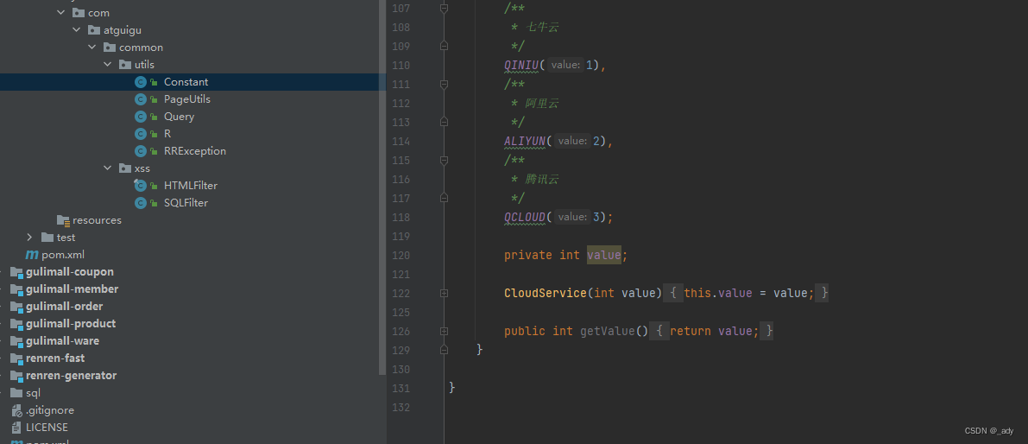This screenshot has width=1028, height=444.
Task: Open the Constant class in the tree
Action: (186, 82)
